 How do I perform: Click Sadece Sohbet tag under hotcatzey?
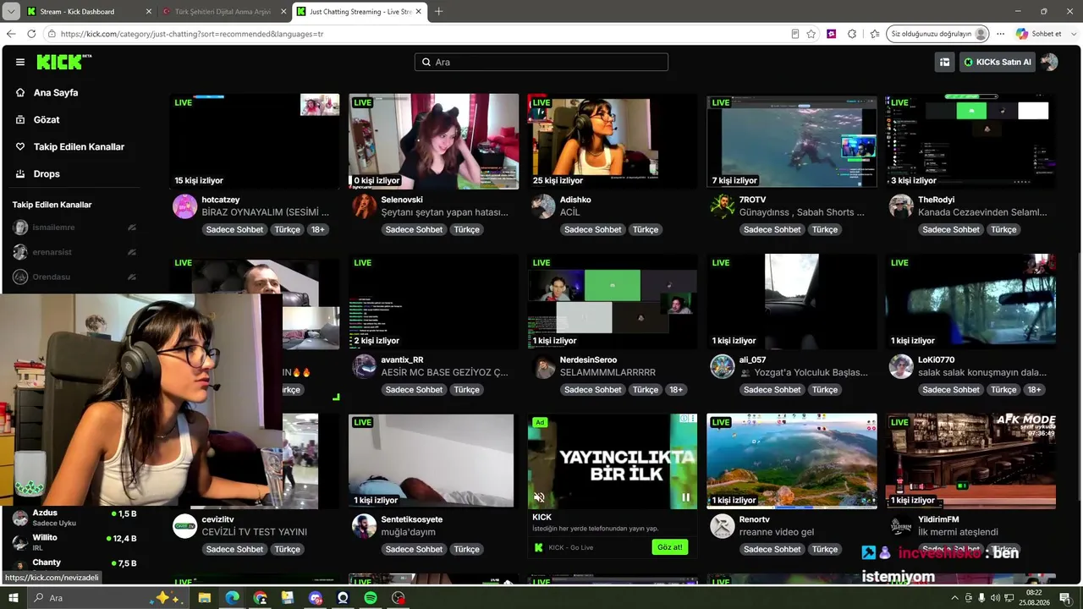point(234,230)
